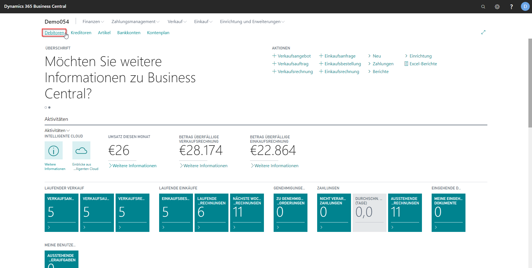Image resolution: width=532 pixels, height=268 pixels.
Task: Click the €28.174 overdue sales amount
Action: coord(201,151)
